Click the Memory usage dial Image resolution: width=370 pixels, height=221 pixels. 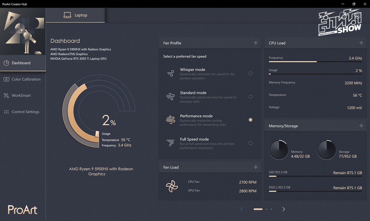[279, 150]
